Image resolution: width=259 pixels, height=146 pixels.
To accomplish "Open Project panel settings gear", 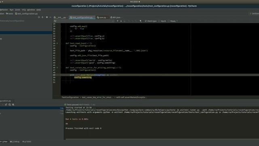I will 47,17.
